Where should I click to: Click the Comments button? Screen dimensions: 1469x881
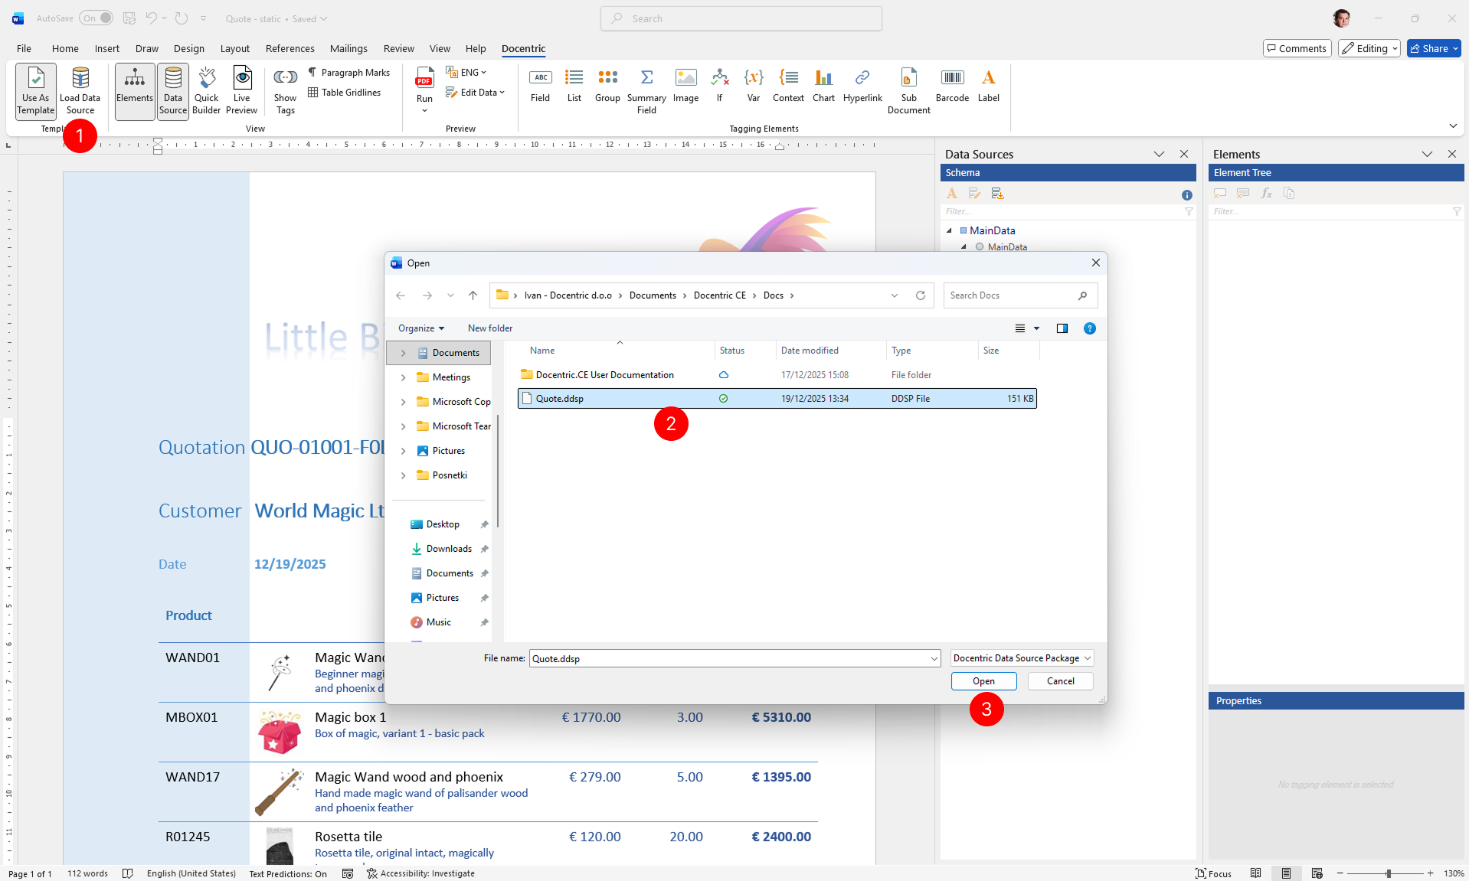click(1297, 48)
